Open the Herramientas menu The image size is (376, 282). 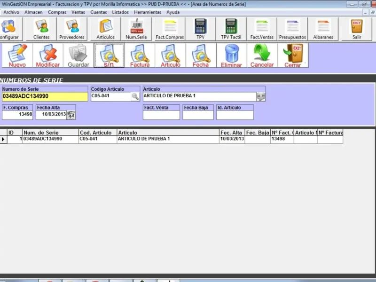point(148,12)
